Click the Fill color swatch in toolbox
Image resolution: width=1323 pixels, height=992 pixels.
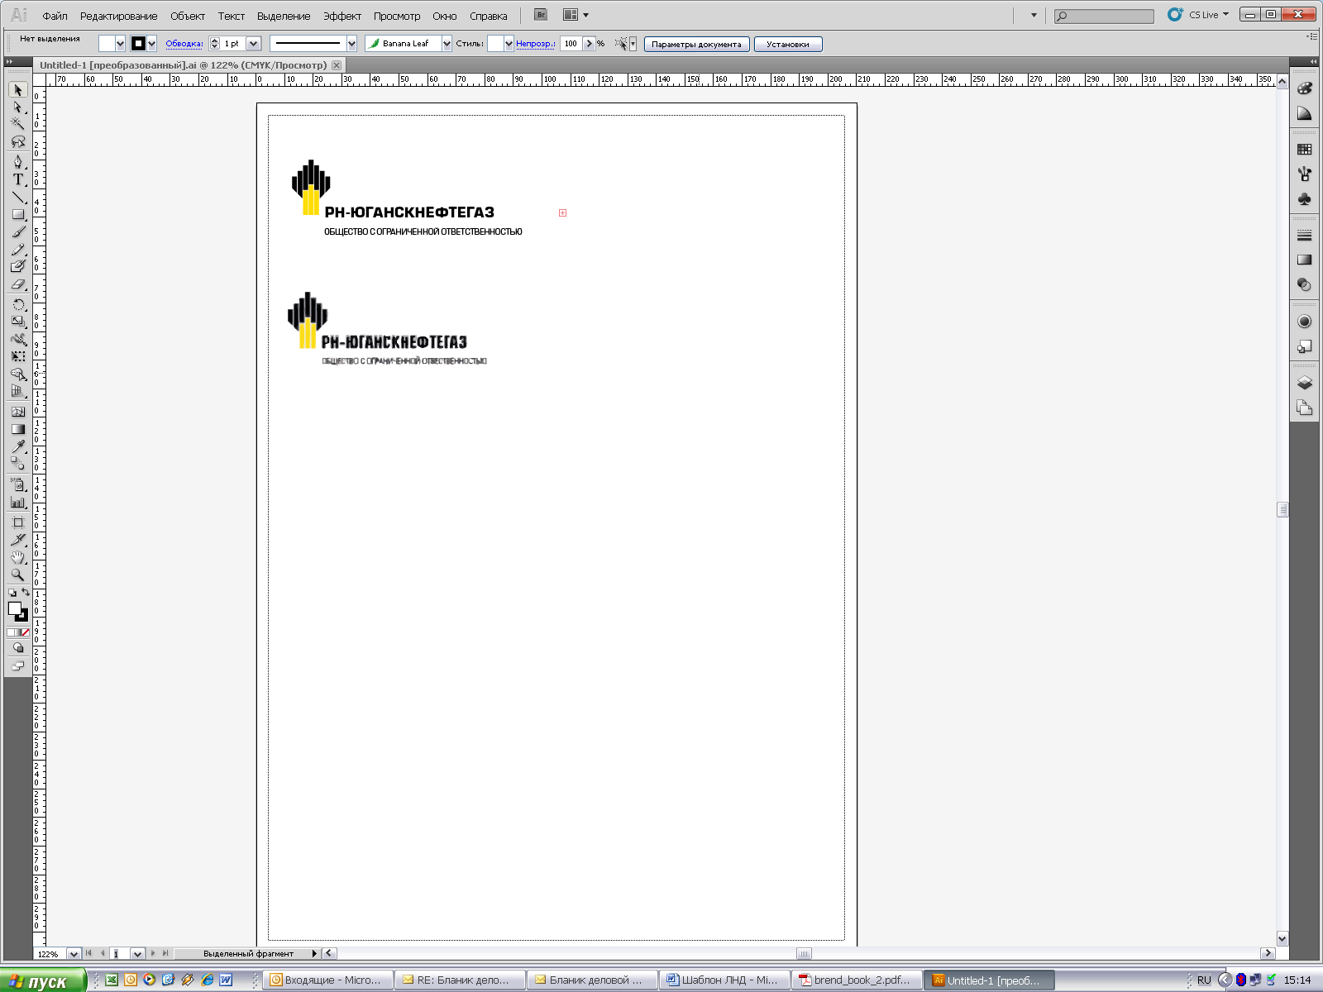point(14,608)
